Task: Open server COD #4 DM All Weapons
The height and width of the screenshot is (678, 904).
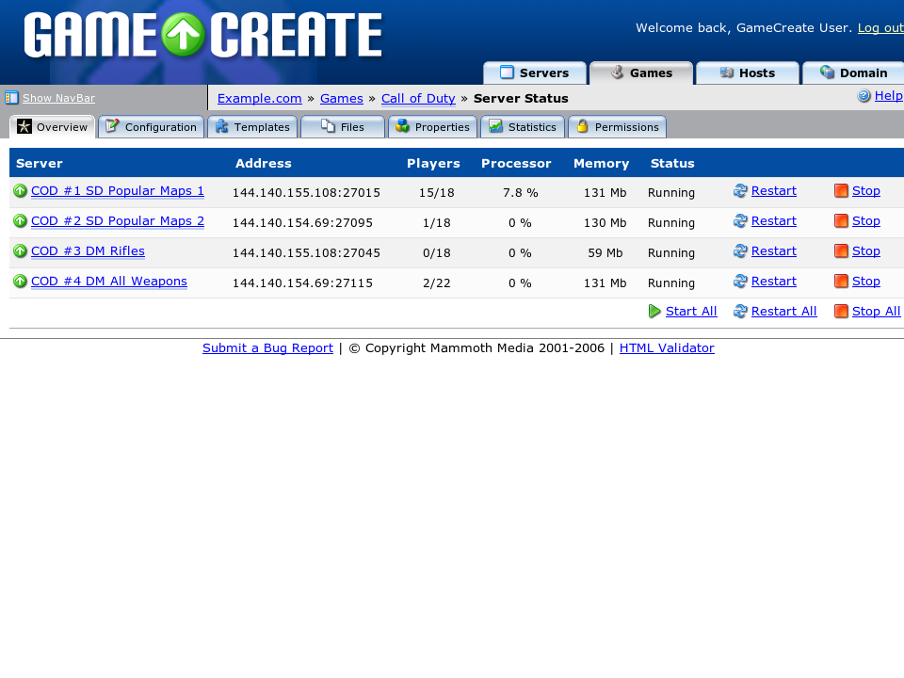Action: click(109, 282)
